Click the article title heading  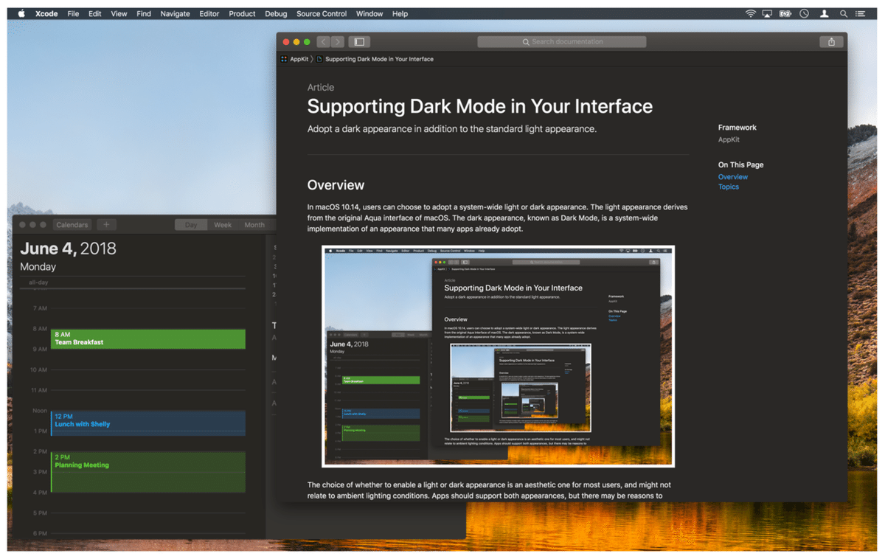[x=480, y=106]
